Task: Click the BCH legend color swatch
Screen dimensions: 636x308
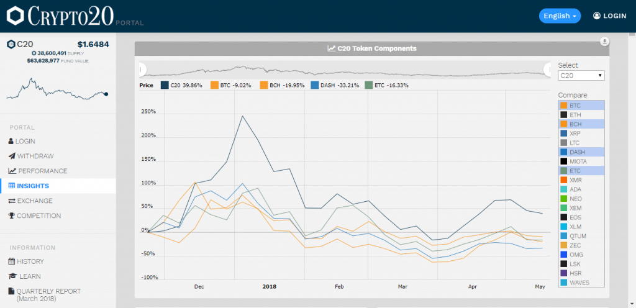Action: pyautogui.click(x=263, y=85)
